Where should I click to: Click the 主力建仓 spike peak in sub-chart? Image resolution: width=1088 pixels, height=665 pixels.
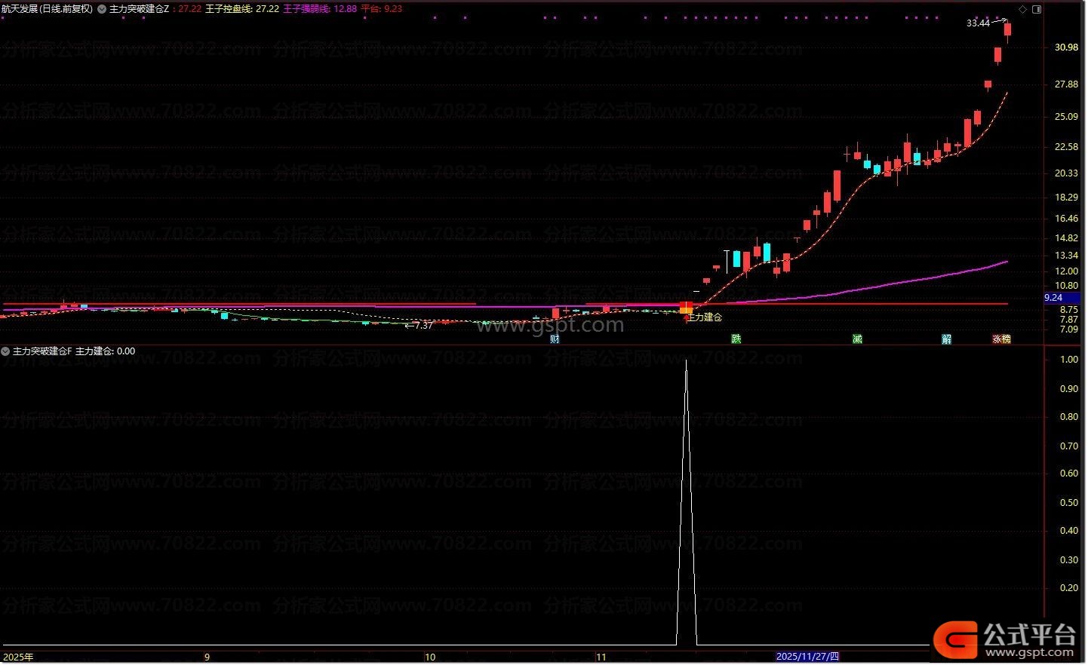(x=686, y=362)
